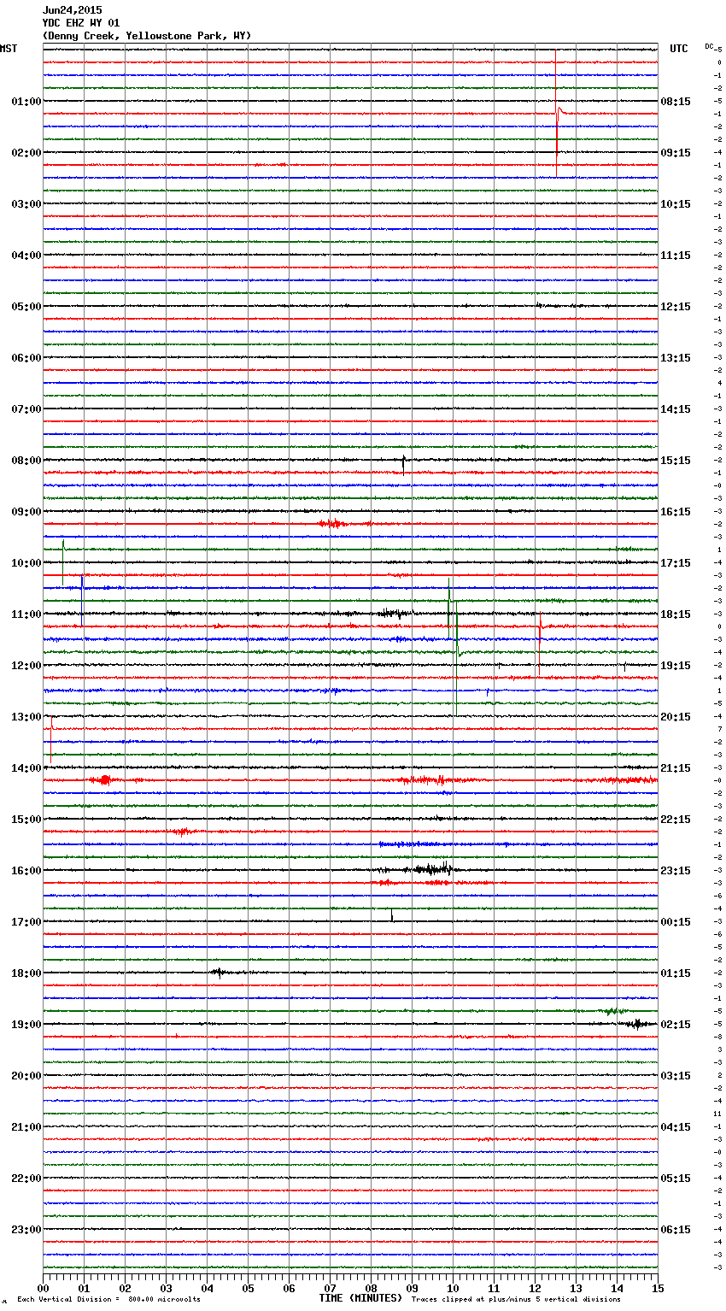
Task: Click the "14" minute tick label
Action: coord(617,1288)
